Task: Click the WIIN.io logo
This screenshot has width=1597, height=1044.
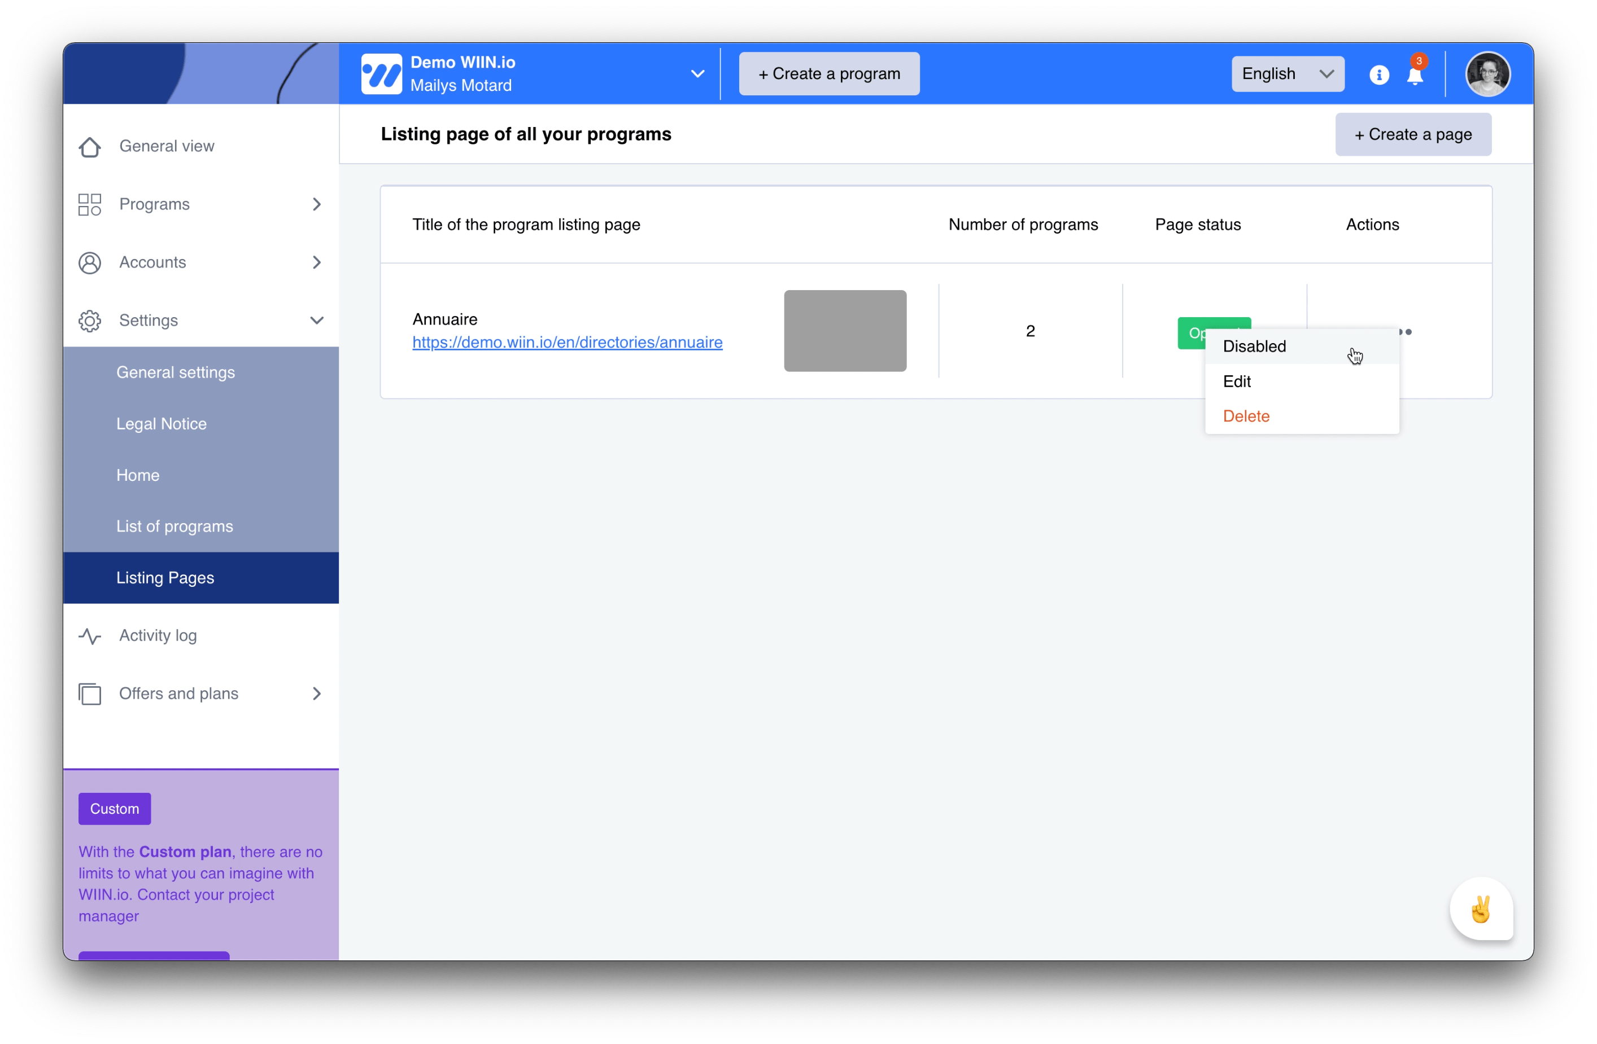Action: click(x=381, y=74)
